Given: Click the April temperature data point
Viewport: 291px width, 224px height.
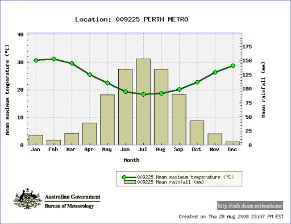Looking at the screenshot, I should pyautogui.click(x=90, y=74).
